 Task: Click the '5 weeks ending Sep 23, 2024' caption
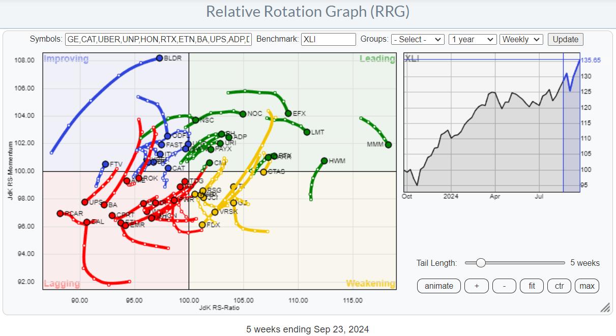(x=308, y=329)
